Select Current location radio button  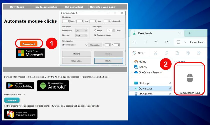(x=63, y=45)
